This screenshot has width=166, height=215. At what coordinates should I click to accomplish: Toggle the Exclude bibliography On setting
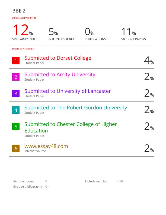point(47,186)
